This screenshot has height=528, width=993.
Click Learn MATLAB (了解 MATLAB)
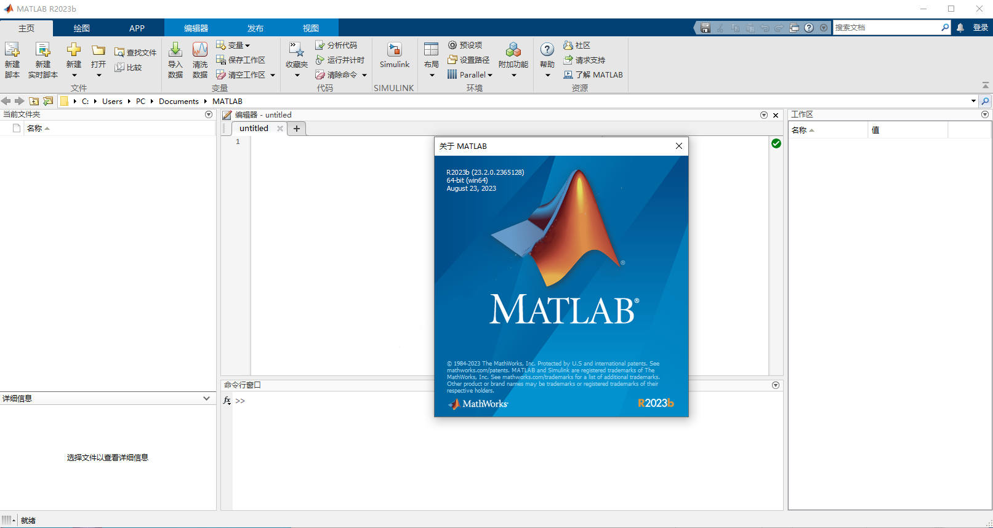pos(593,75)
